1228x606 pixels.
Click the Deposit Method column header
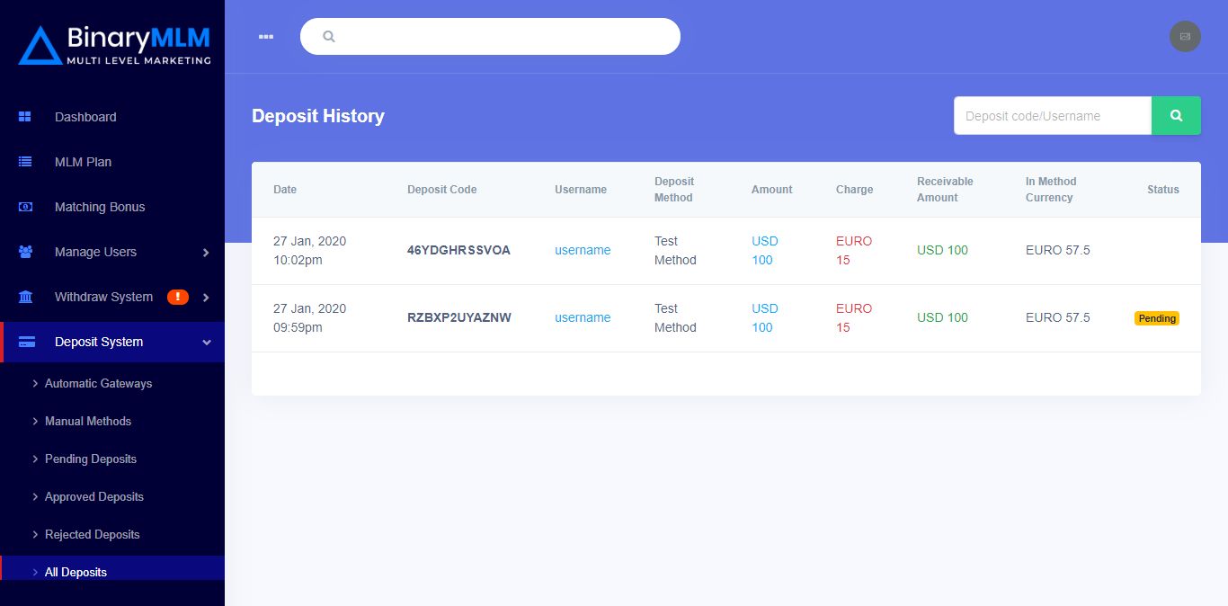(x=674, y=190)
